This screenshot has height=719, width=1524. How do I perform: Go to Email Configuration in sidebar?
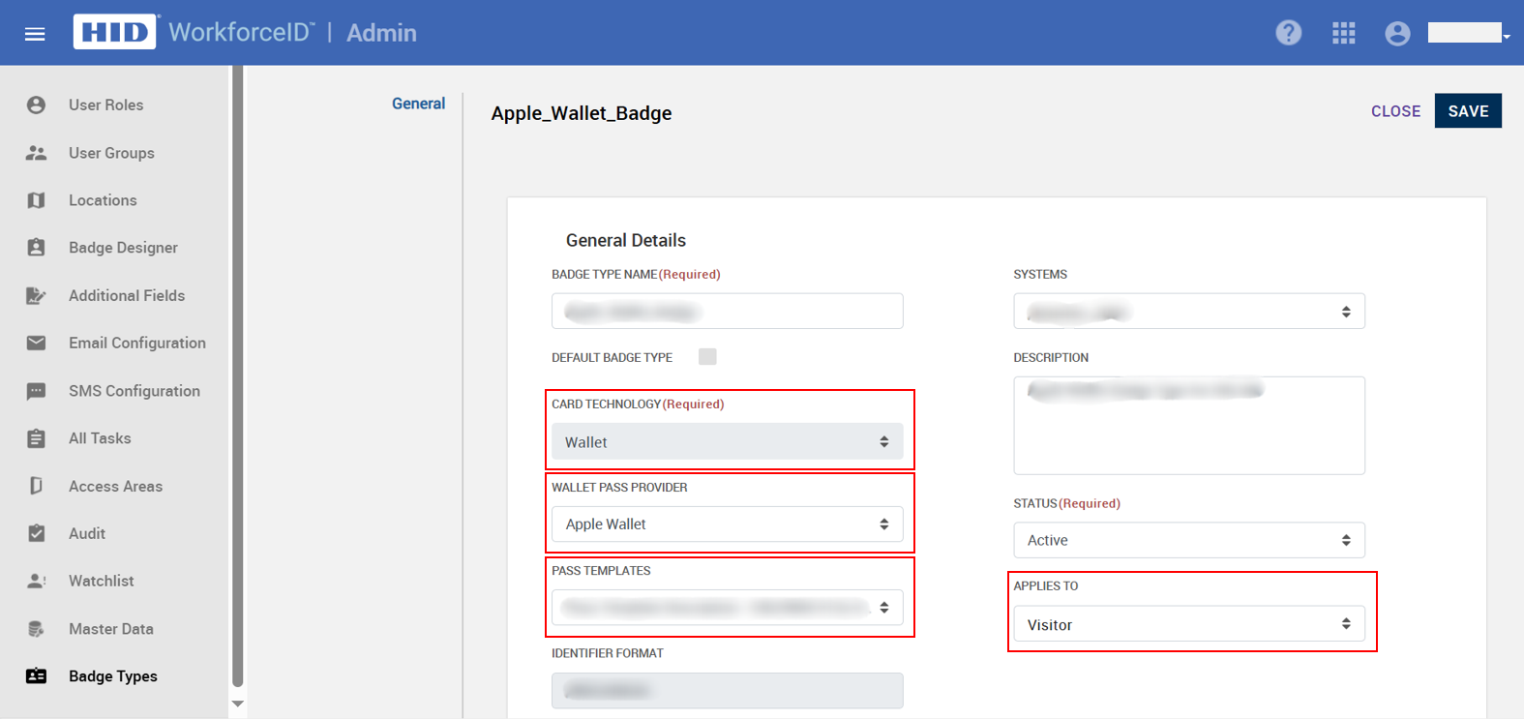coord(136,343)
